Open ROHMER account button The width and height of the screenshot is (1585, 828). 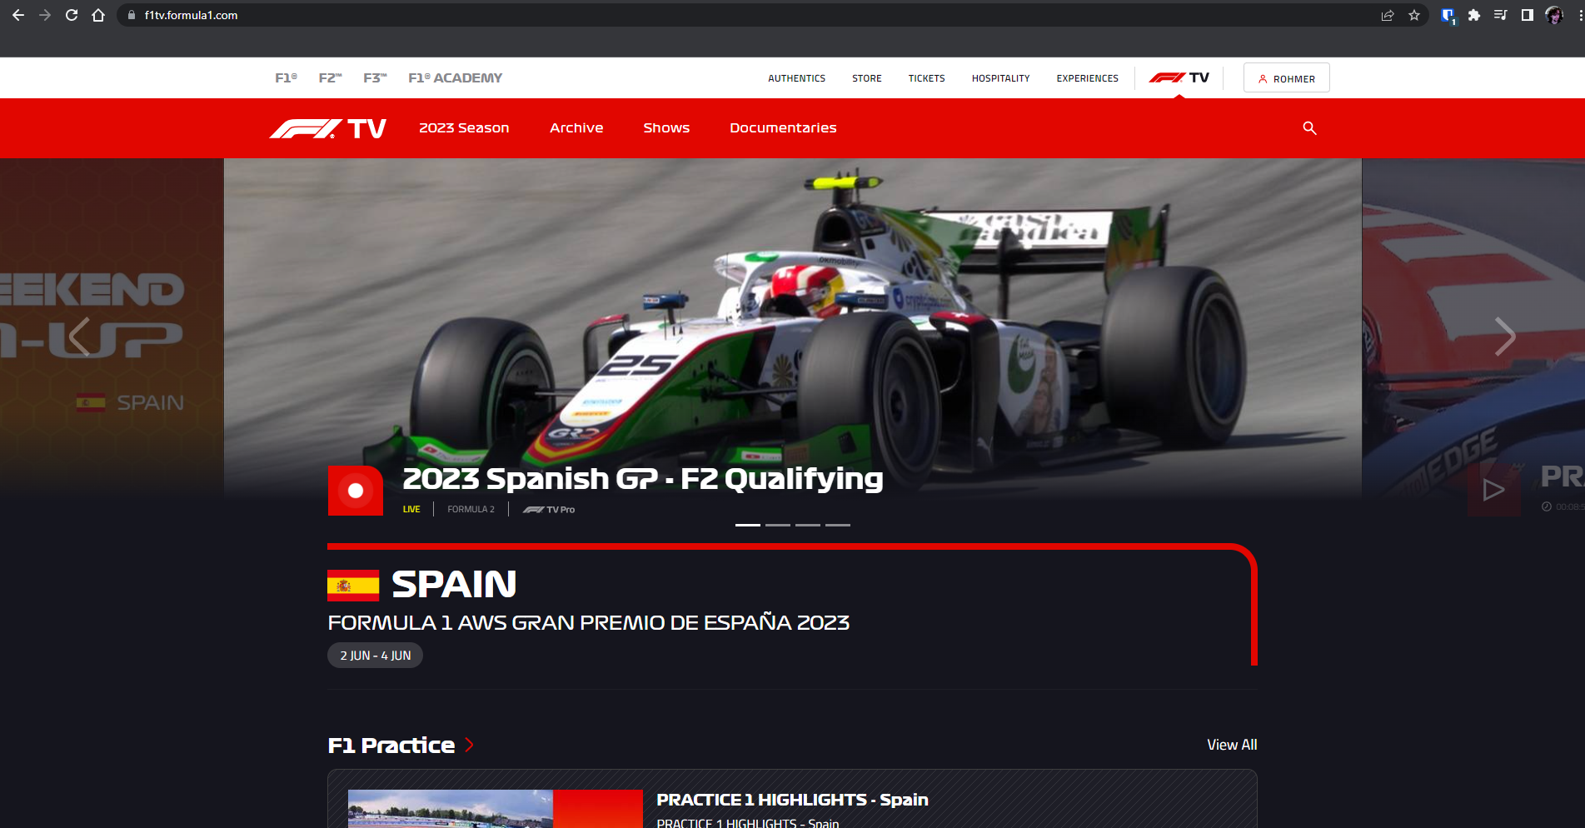tap(1286, 78)
